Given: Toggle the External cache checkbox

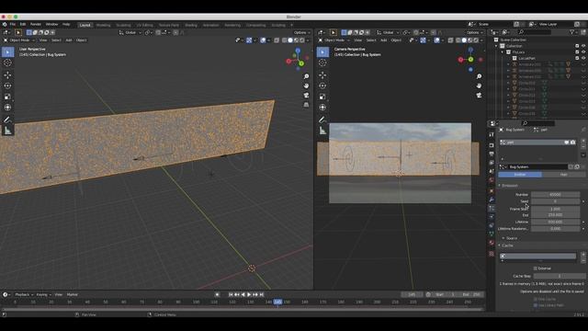Looking at the screenshot, I should point(535,268).
